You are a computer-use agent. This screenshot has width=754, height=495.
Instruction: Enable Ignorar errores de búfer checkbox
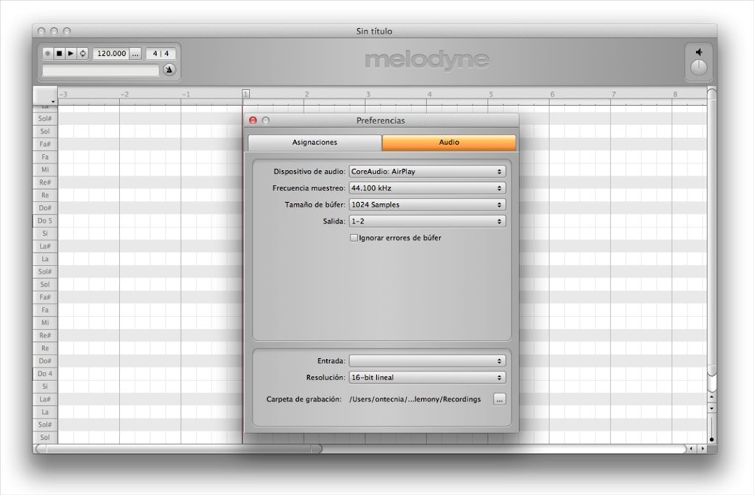[354, 238]
